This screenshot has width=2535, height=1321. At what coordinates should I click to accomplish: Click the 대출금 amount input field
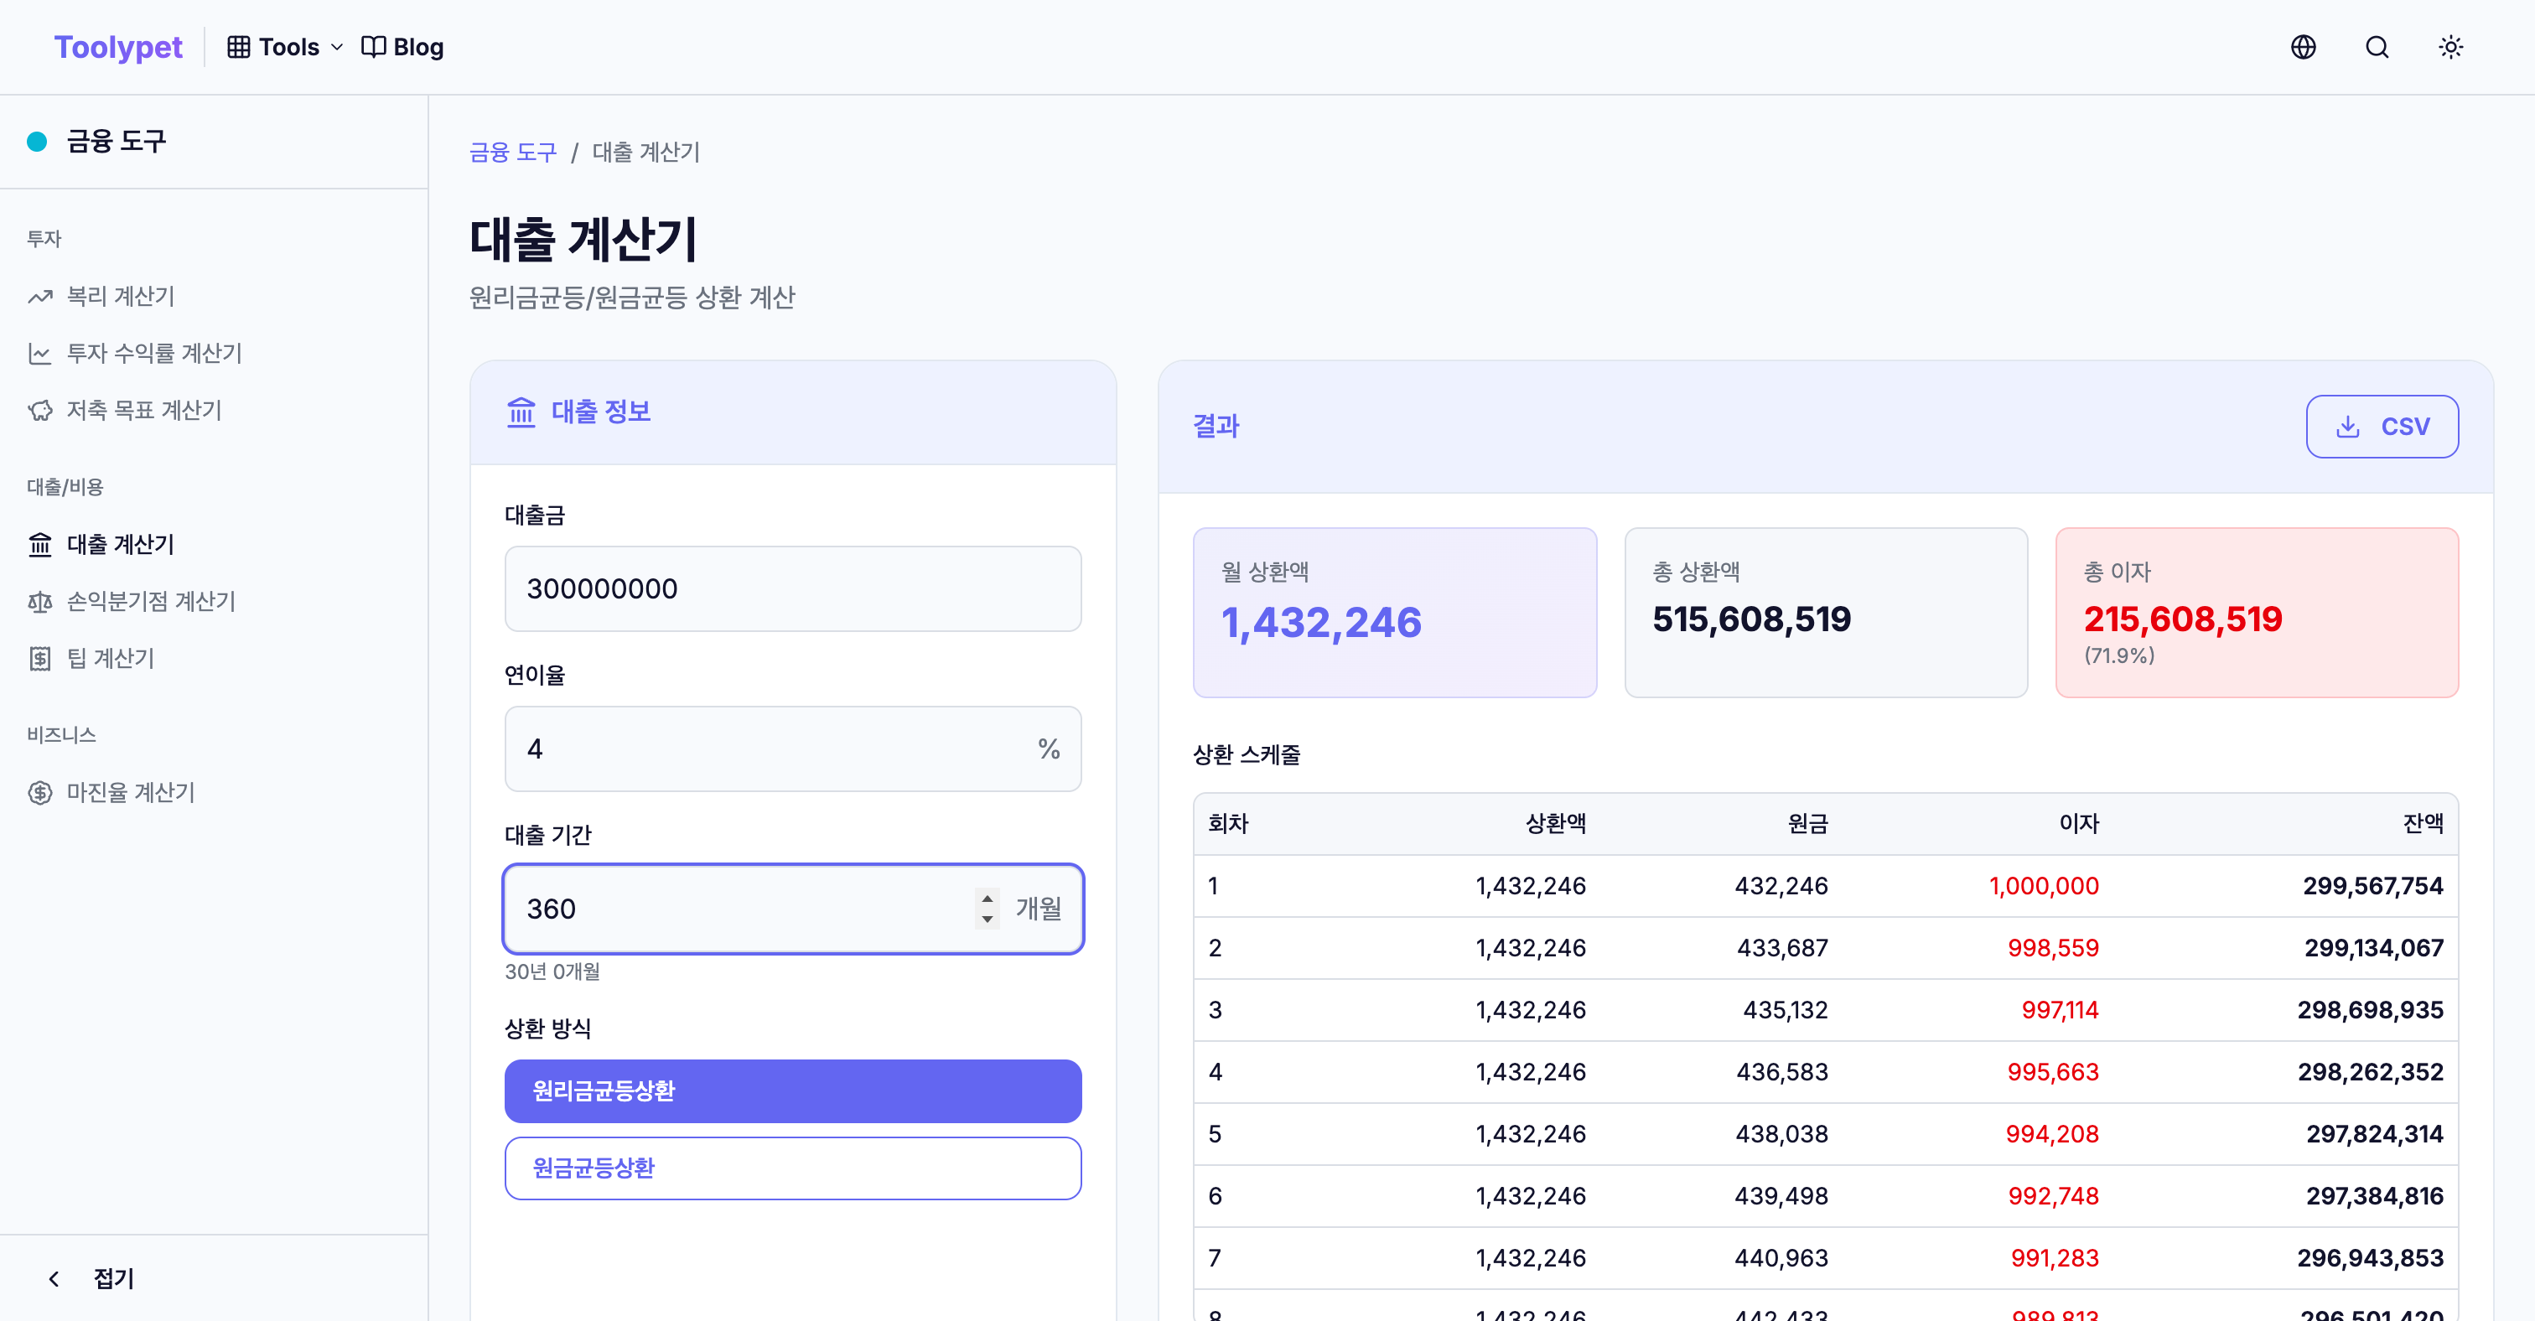pyautogui.click(x=792, y=588)
